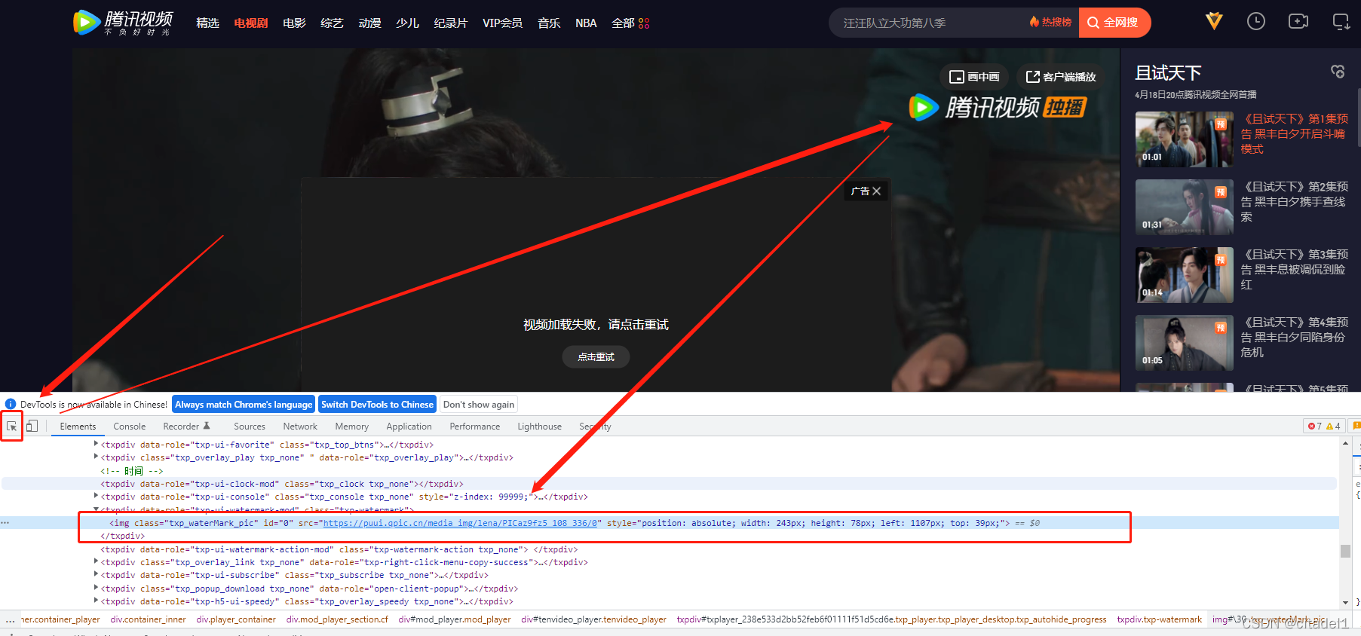Open episode 3 trailer thumbnail 01:14
The height and width of the screenshot is (636, 1361).
click(x=1184, y=275)
